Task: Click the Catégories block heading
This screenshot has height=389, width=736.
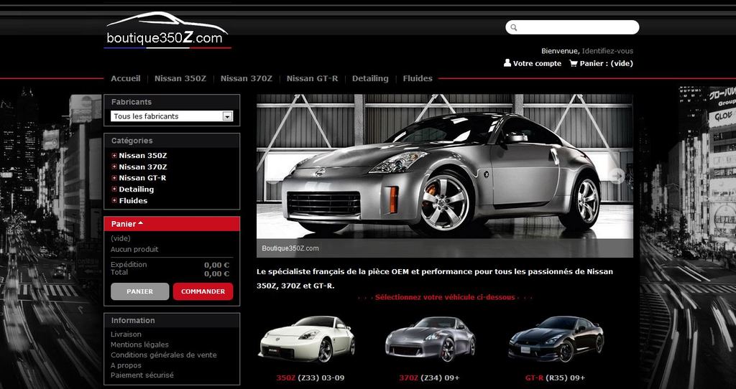Action: (x=132, y=141)
